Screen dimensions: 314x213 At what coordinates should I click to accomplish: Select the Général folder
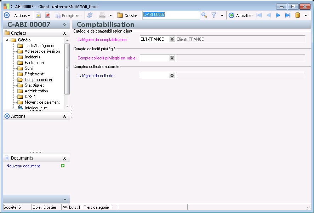click(25, 40)
